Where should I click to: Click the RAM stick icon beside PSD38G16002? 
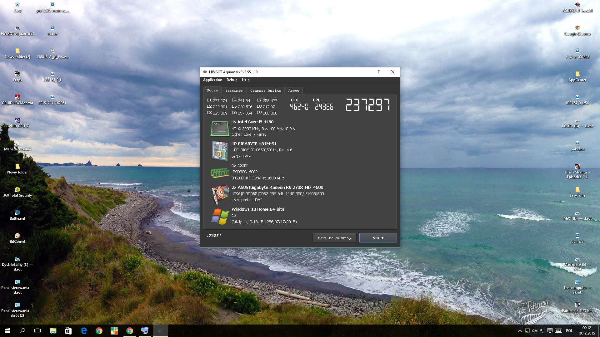[220, 173]
